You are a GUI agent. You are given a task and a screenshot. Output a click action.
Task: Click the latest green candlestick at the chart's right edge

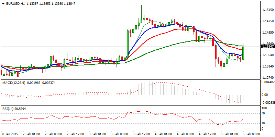243,53
